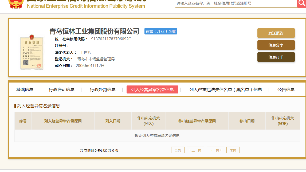Click the 信息分享 button
This screenshot has width=306, height=172.
point(276,45)
